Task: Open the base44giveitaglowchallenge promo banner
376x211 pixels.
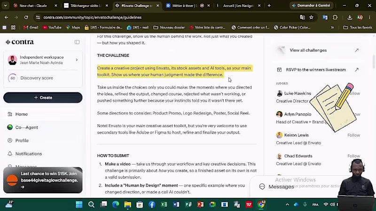Action: [43, 180]
